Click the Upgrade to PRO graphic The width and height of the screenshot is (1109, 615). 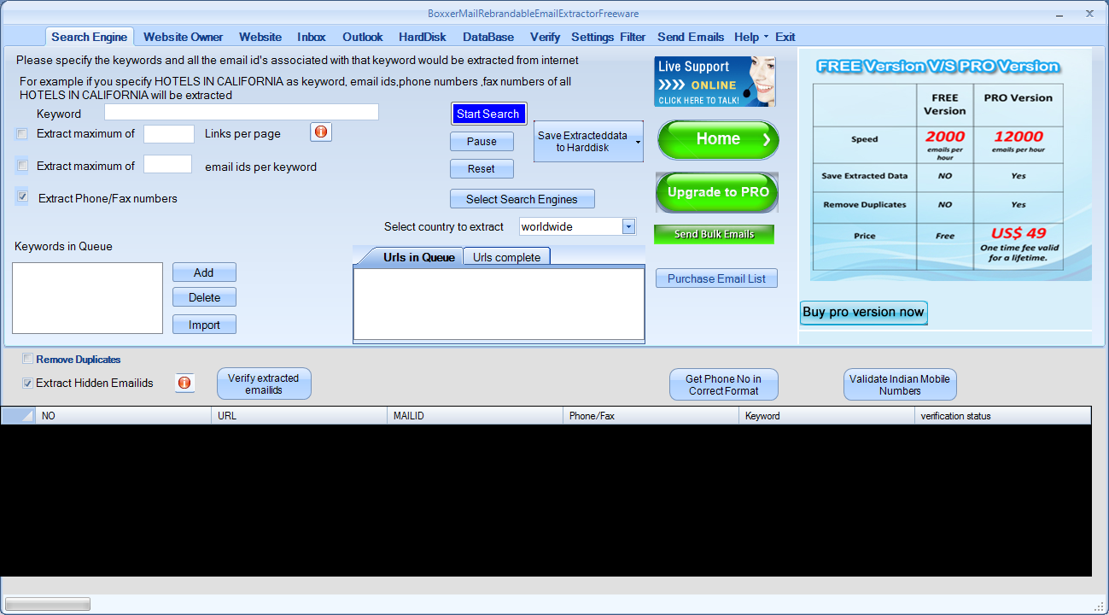click(717, 192)
